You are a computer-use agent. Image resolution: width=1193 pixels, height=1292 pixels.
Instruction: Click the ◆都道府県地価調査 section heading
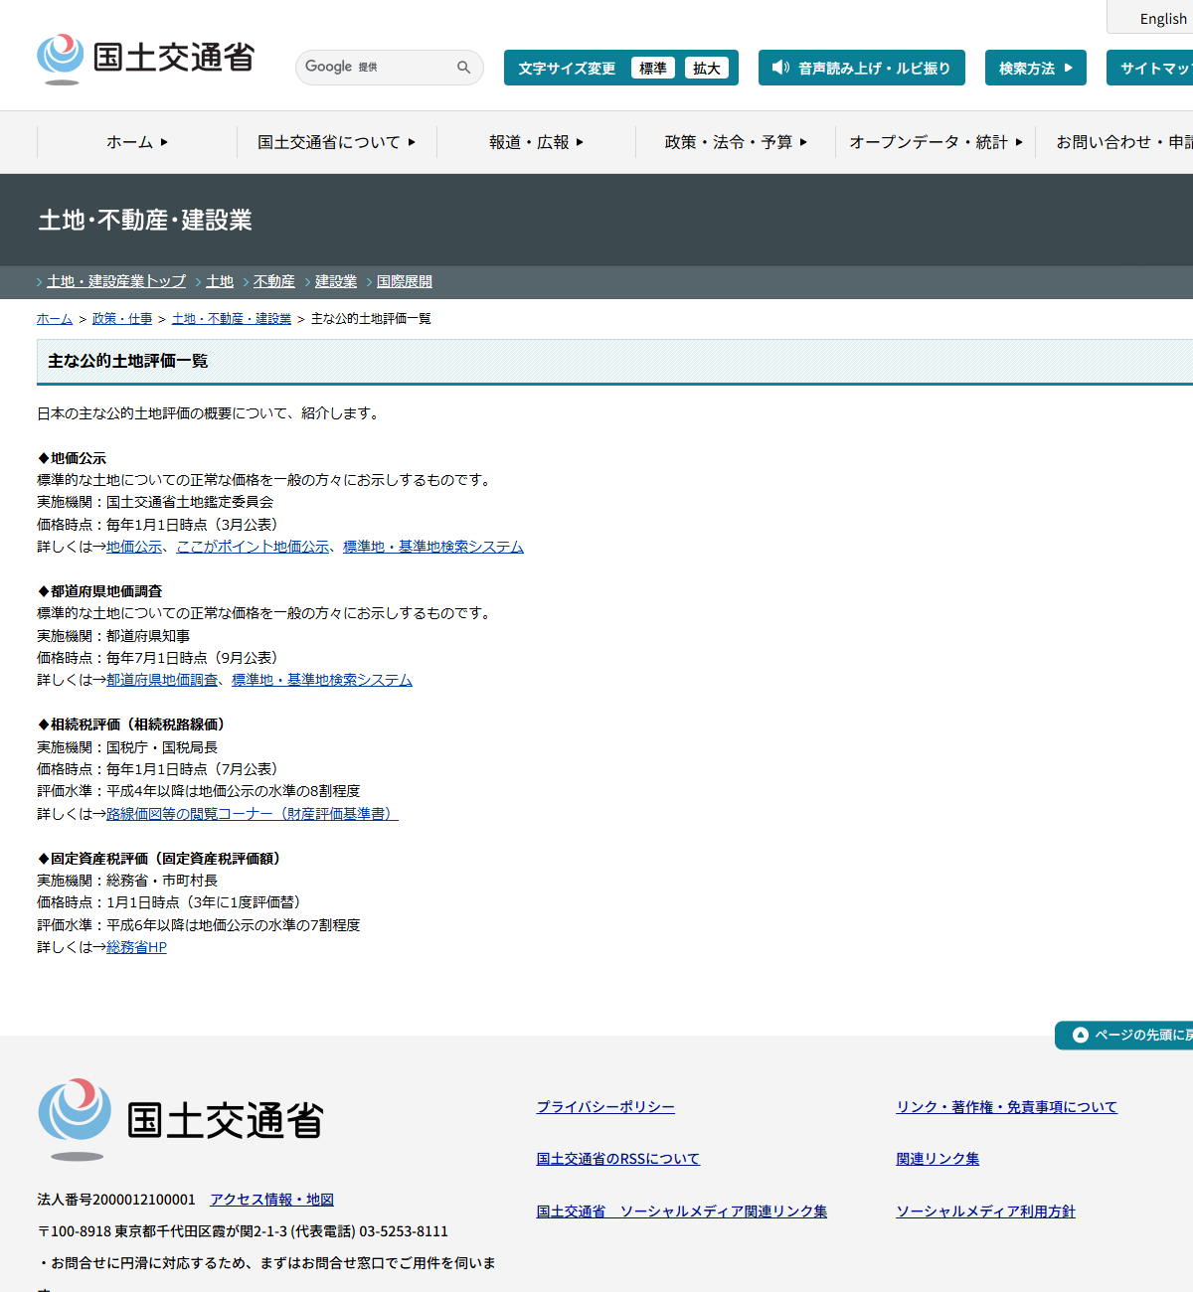[x=99, y=591]
